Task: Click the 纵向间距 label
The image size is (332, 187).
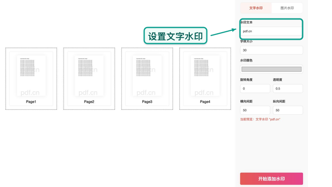Action: click(x=279, y=101)
